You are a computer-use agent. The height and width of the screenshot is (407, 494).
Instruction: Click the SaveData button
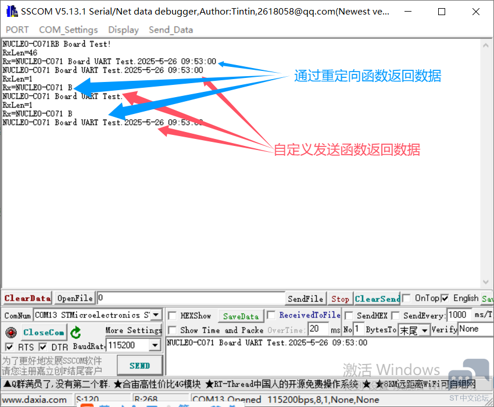tap(241, 316)
